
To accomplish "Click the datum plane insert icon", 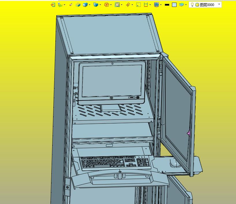I will 60,5.
